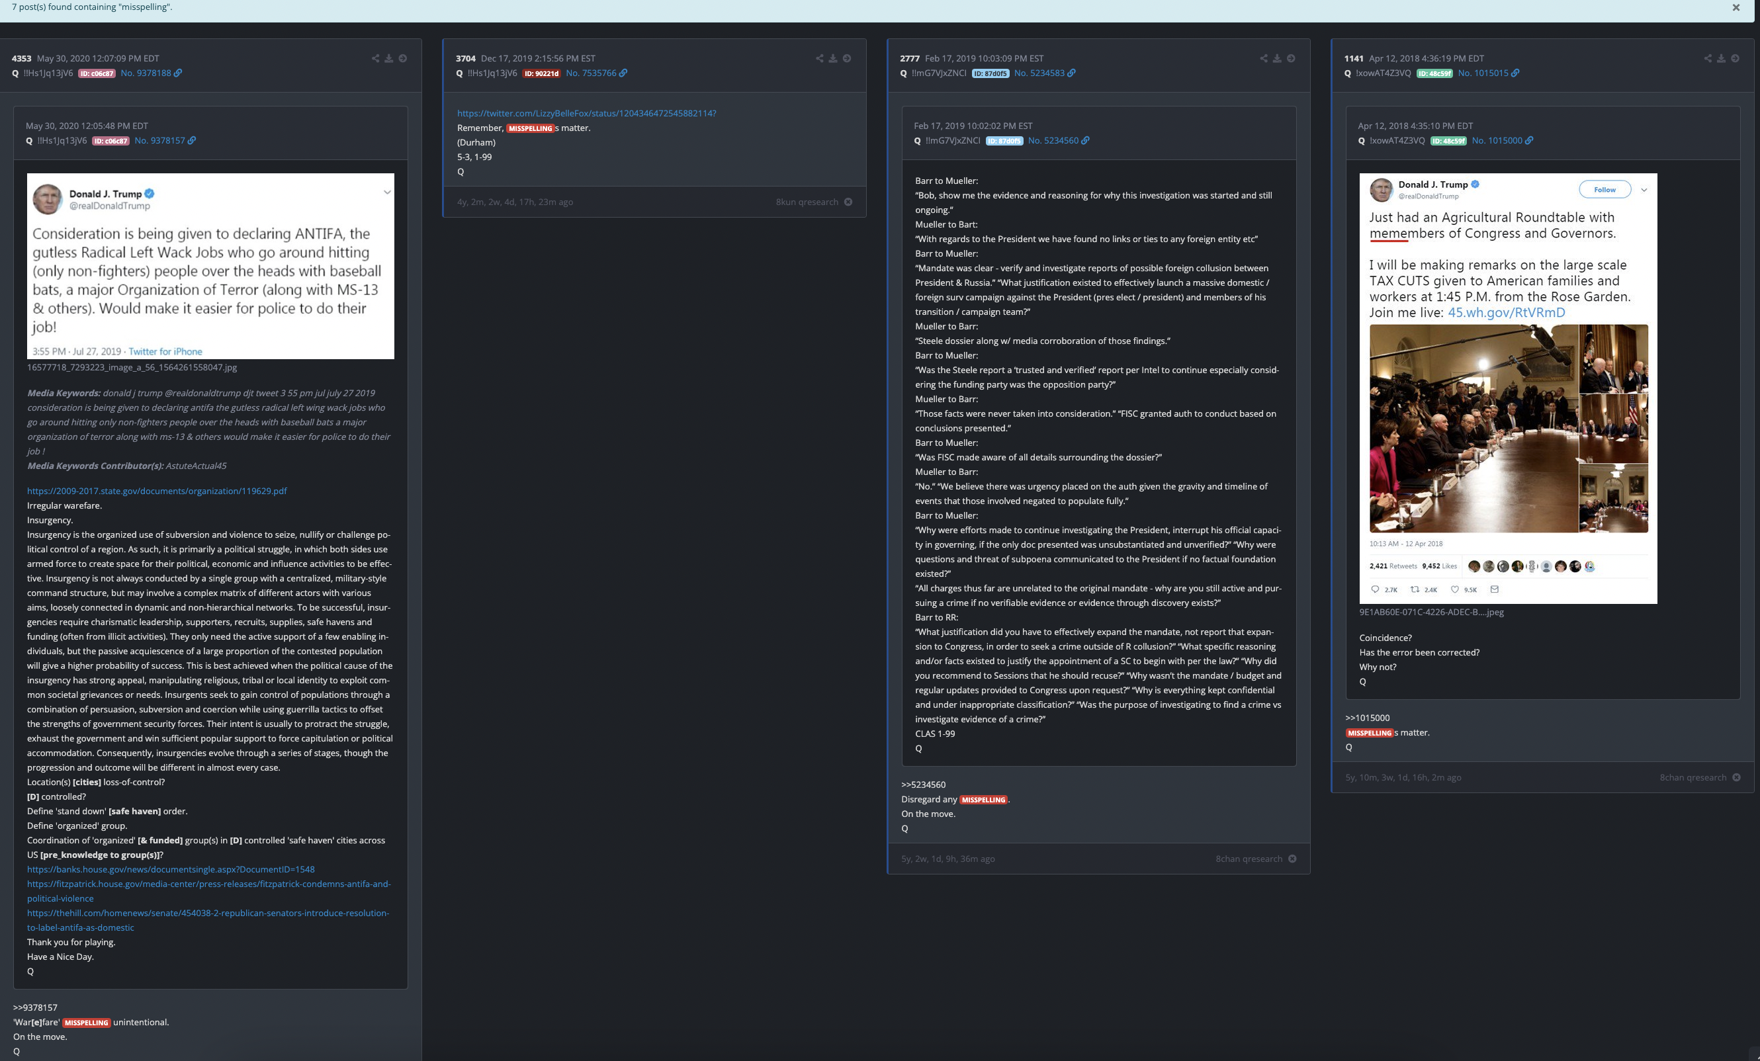Click the ID: c06c87 badge on post 4353
Viewport: 1760px width, 1061px height.
point(97,73)
